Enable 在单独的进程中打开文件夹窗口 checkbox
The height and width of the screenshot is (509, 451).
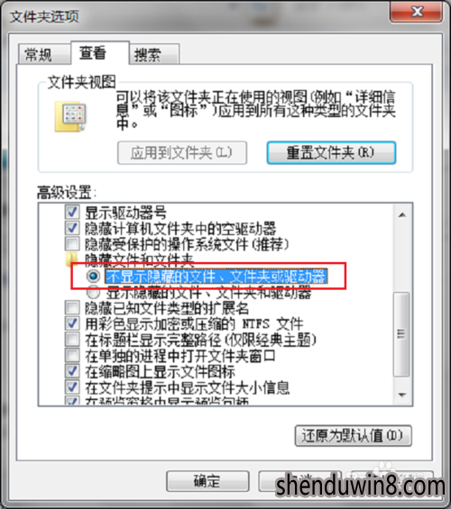click(x=72, y=356)
